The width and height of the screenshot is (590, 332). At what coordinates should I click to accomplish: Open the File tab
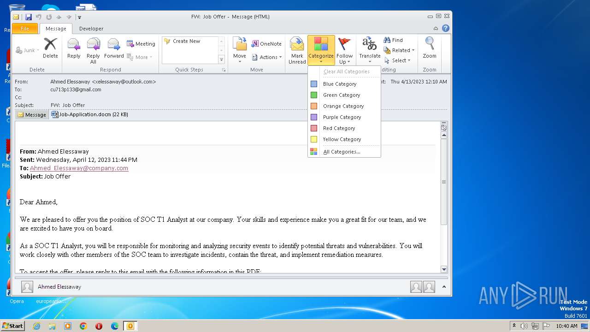point(25,29)
